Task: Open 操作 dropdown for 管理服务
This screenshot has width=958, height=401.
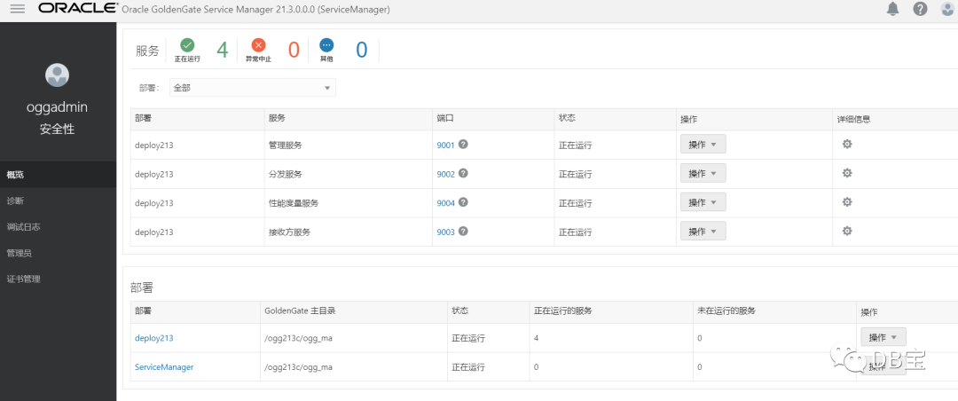Action: tap(703, 145)
